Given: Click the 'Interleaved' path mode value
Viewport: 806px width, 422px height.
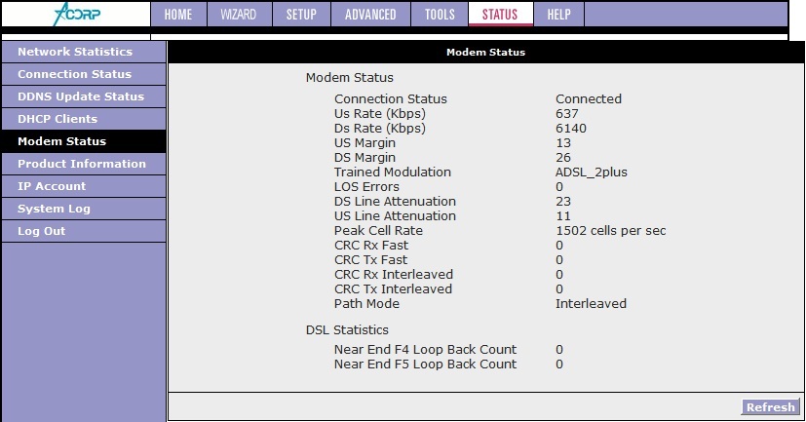Looking at the screenshot, I should coord(592,304).
